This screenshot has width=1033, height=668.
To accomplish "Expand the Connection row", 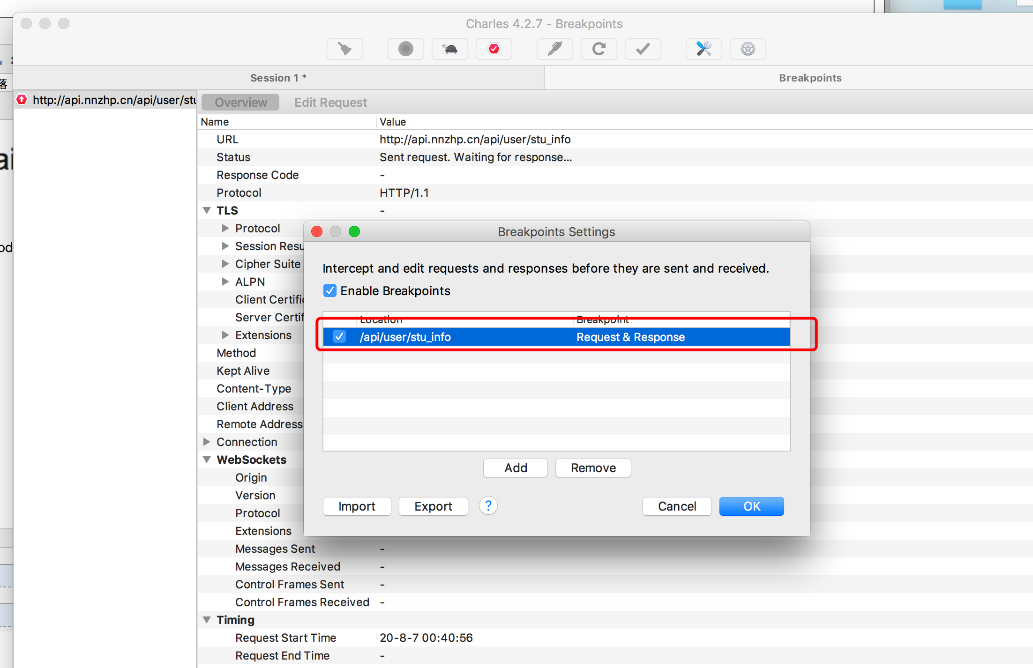I will (207, 442).
